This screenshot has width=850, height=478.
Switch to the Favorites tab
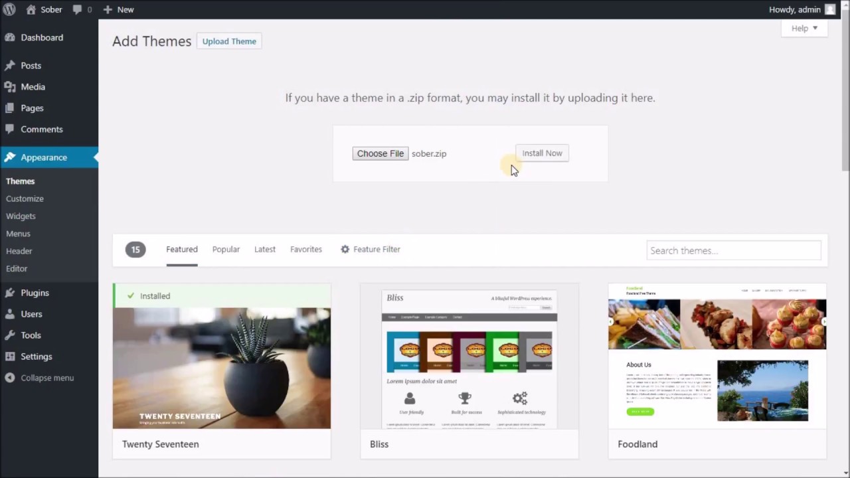pos(306,249)
